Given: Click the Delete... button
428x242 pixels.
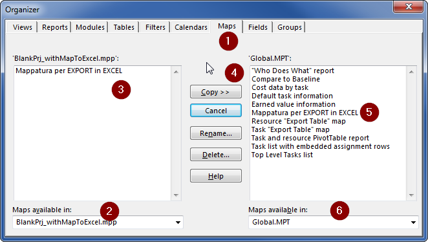Looking at the screenshot, I should pos(216,155).
